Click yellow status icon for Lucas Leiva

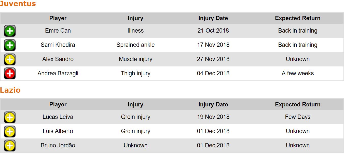point(10,117)
